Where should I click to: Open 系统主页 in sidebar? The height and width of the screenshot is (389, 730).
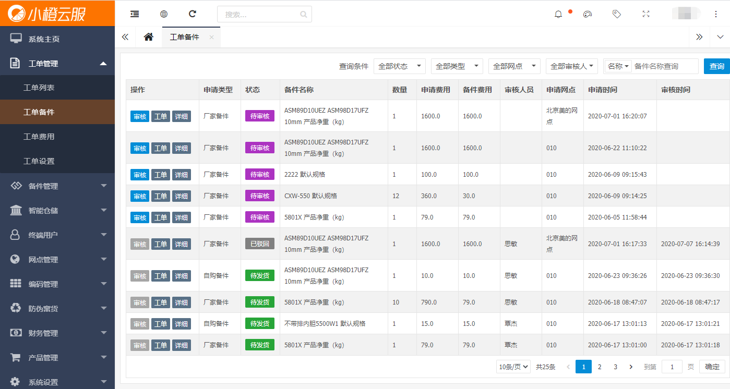(57, 39)
